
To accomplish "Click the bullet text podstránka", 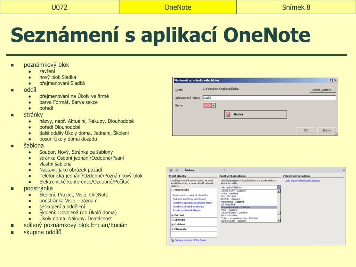I will (38, 188).
